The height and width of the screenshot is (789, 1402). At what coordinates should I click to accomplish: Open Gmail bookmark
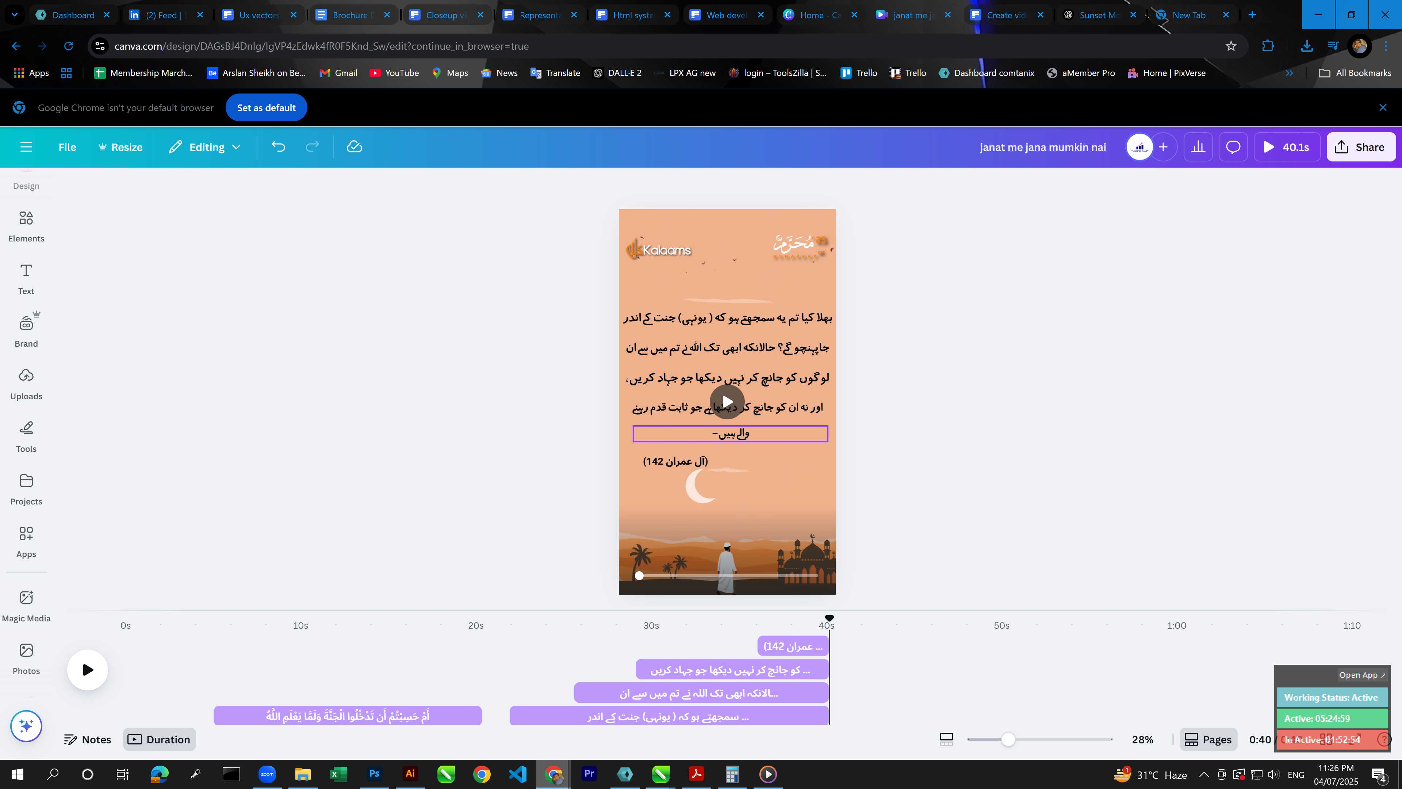coord(338,73)
